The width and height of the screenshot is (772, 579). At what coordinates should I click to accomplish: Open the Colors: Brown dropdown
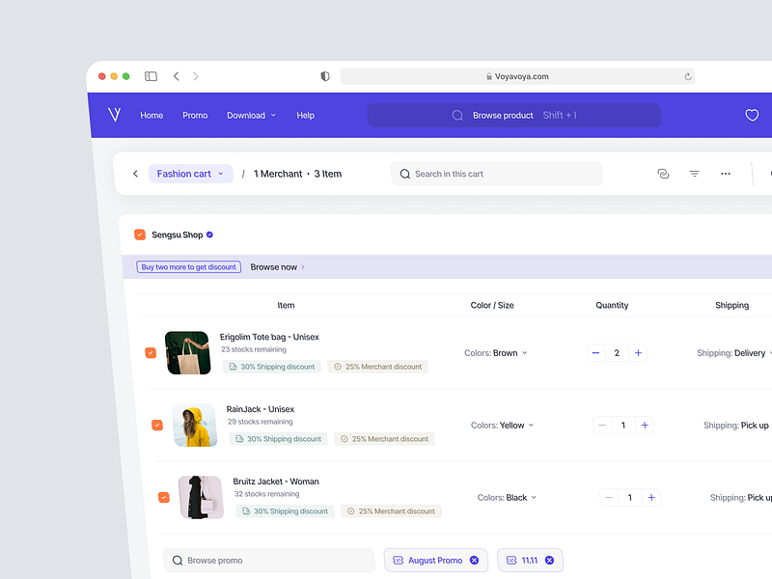[496, 353]
